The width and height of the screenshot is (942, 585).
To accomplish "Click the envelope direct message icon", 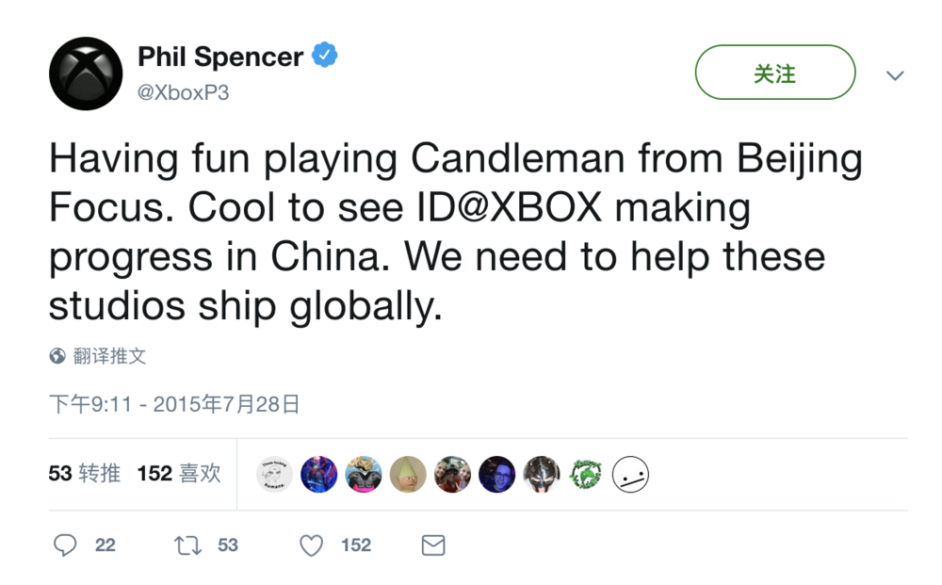I will (432, 544).
